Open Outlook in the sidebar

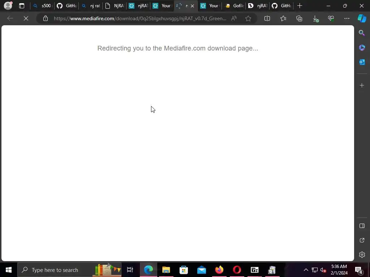point(362,62)
